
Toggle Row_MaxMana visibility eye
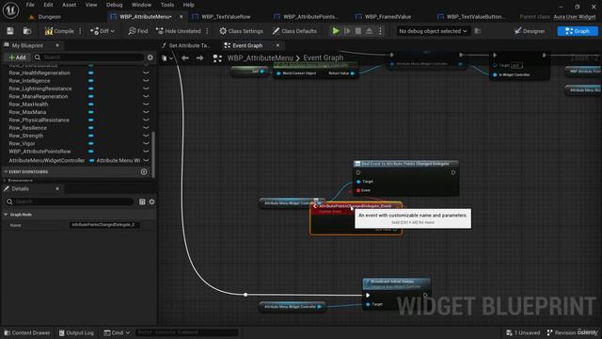tap(146, 112)
